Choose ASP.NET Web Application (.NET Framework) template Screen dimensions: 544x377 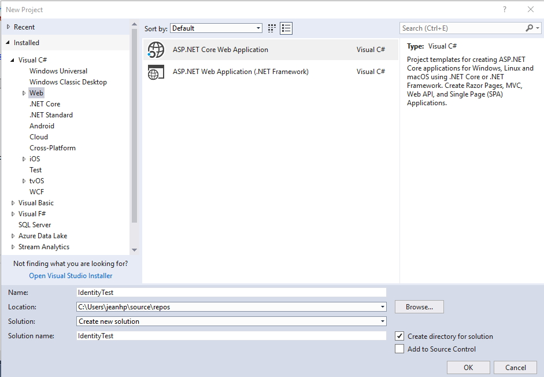click(x=271, y=72)
